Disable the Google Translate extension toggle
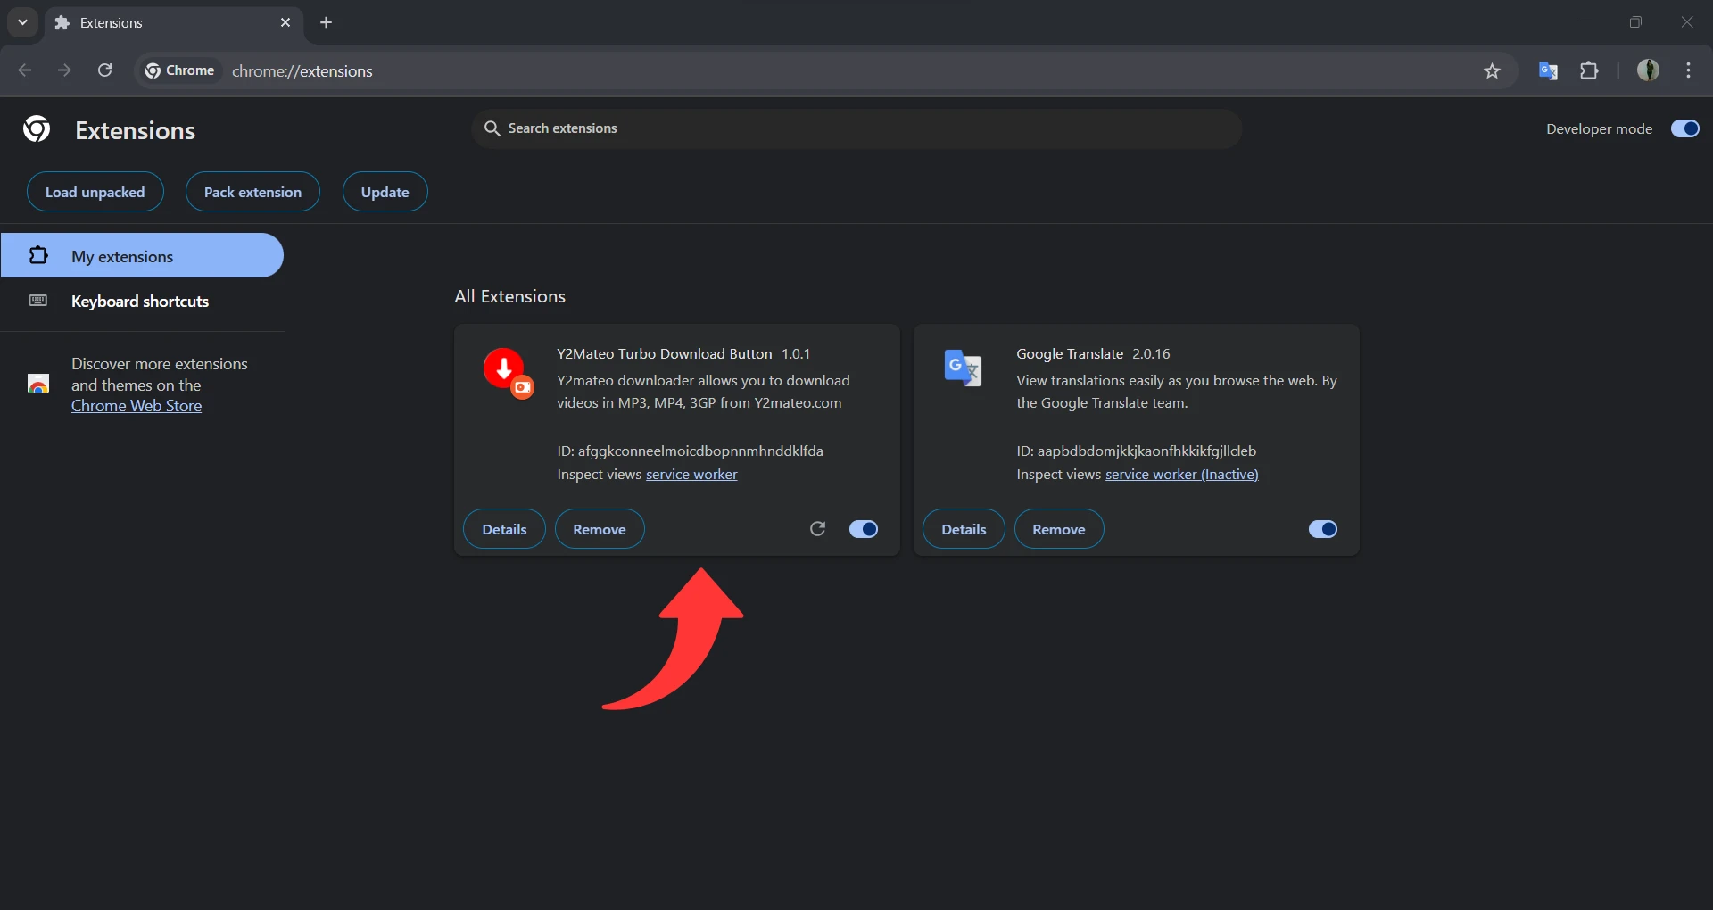The height and width of the screenshot is (910, 1713). 1322,529
